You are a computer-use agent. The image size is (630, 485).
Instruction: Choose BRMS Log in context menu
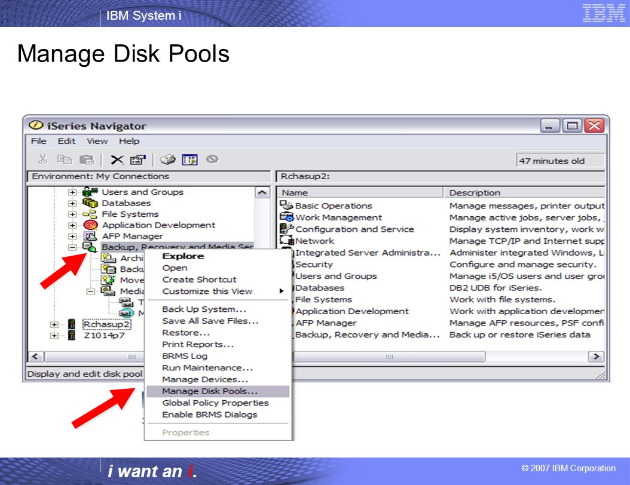(x=218, y=356)
